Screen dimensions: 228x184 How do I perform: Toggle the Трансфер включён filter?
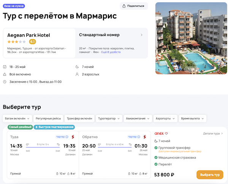78,118
